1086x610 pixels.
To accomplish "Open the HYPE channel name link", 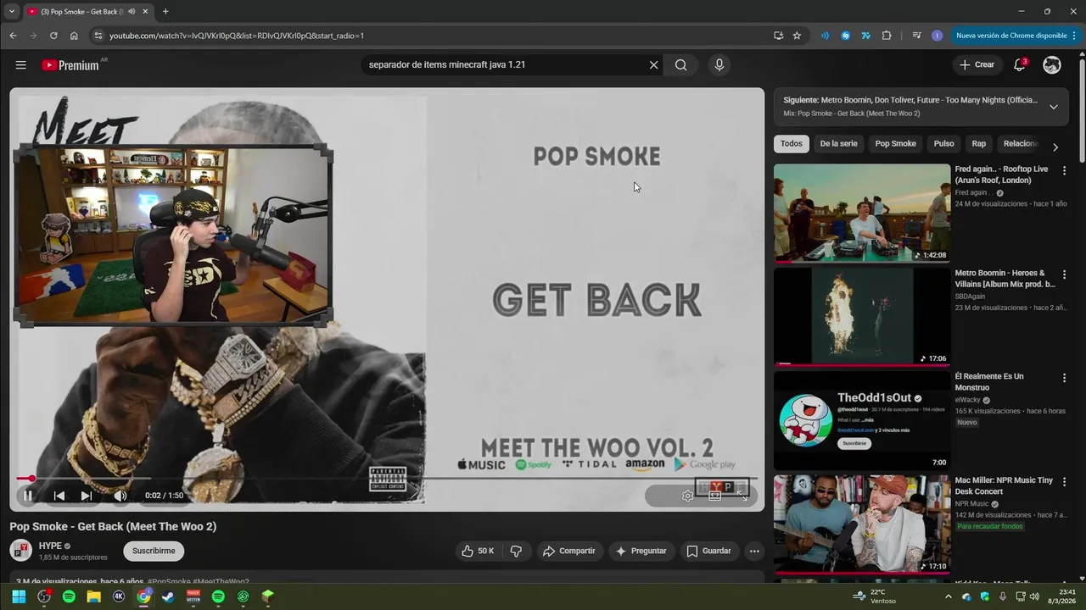I will [x=50, y=546].
